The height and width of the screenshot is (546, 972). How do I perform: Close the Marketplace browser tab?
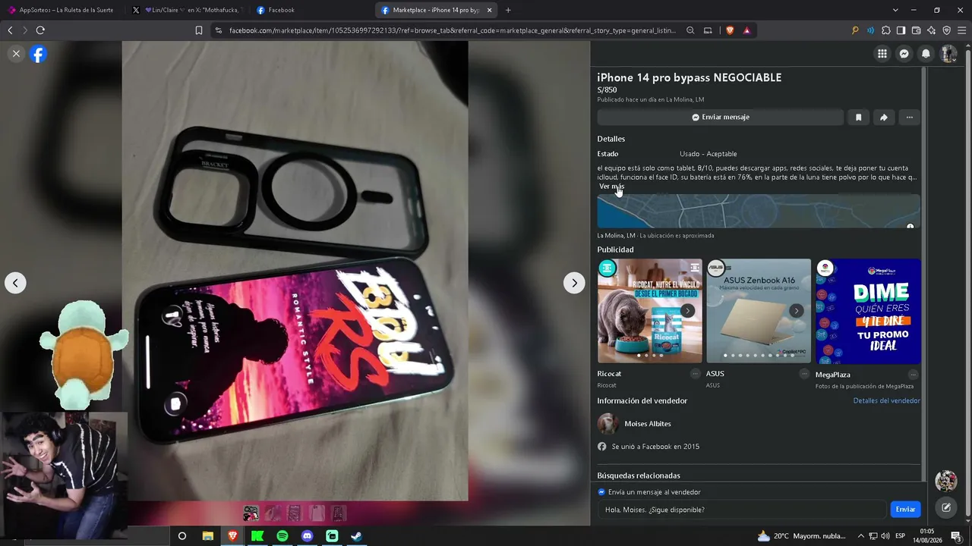[x=490, y=10]
